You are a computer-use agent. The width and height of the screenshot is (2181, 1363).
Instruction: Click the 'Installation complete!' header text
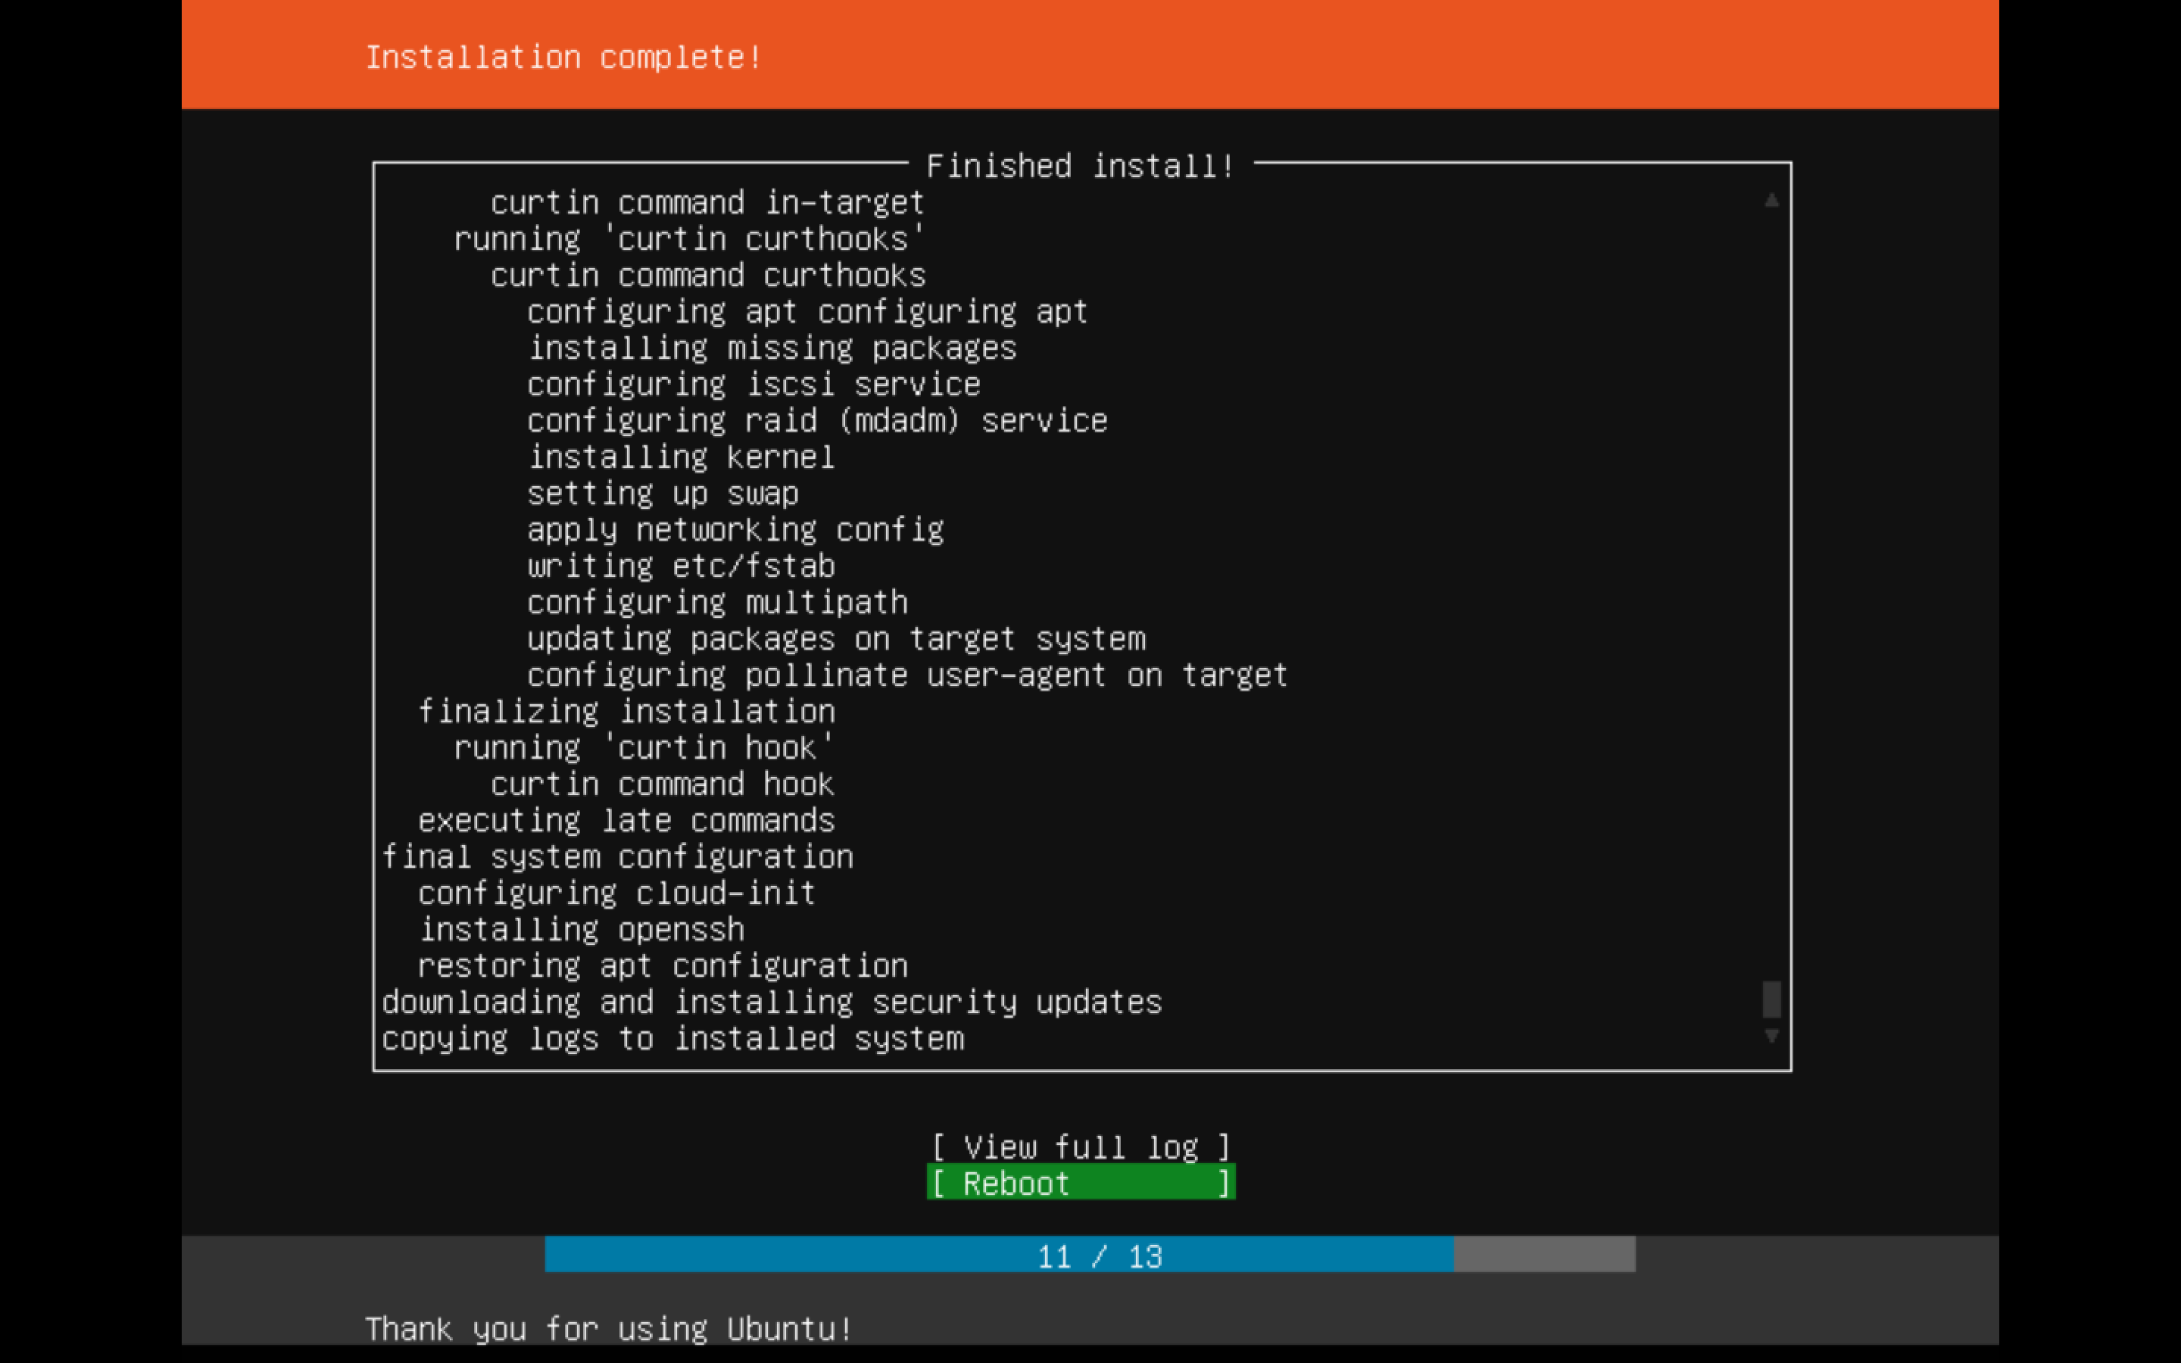[563, 58]
